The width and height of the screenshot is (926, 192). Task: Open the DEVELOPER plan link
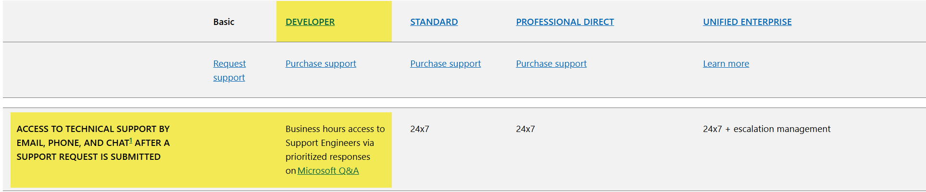310,22
